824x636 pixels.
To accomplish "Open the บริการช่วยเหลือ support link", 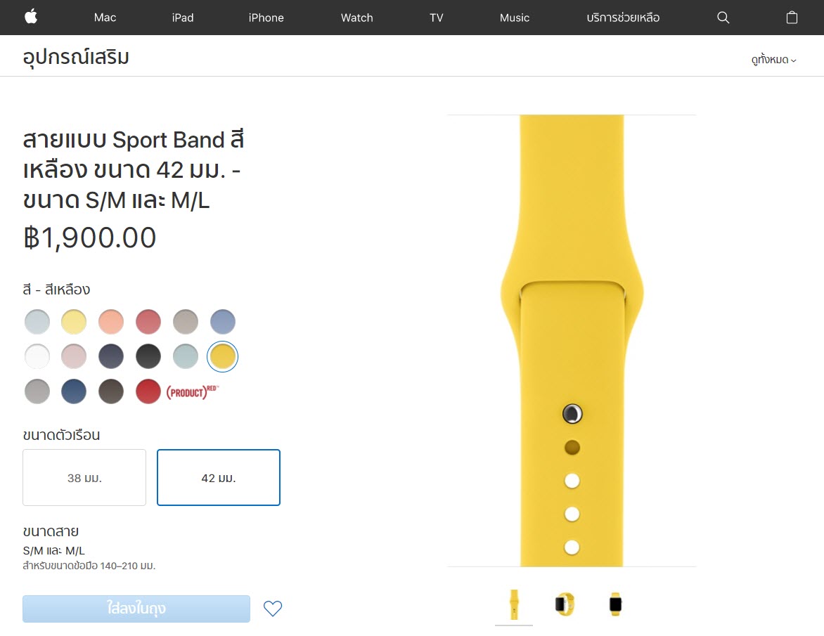I will pos(623,18).
